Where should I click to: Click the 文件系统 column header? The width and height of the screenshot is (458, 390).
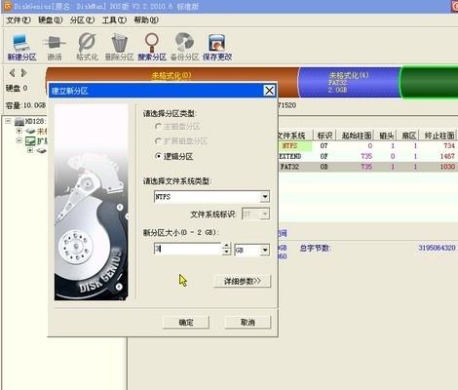pyautogui.click(x=295, y=136)
